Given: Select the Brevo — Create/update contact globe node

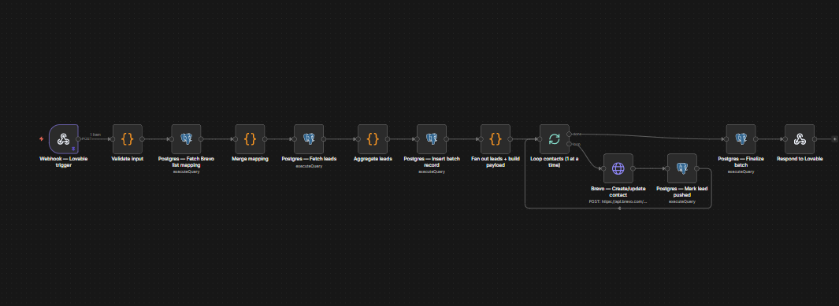Looking at the screenshot, I should (618, 168).
